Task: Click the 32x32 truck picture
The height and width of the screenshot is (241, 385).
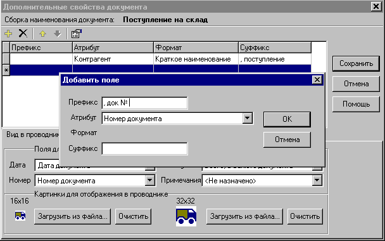Action: coord(186,216)
